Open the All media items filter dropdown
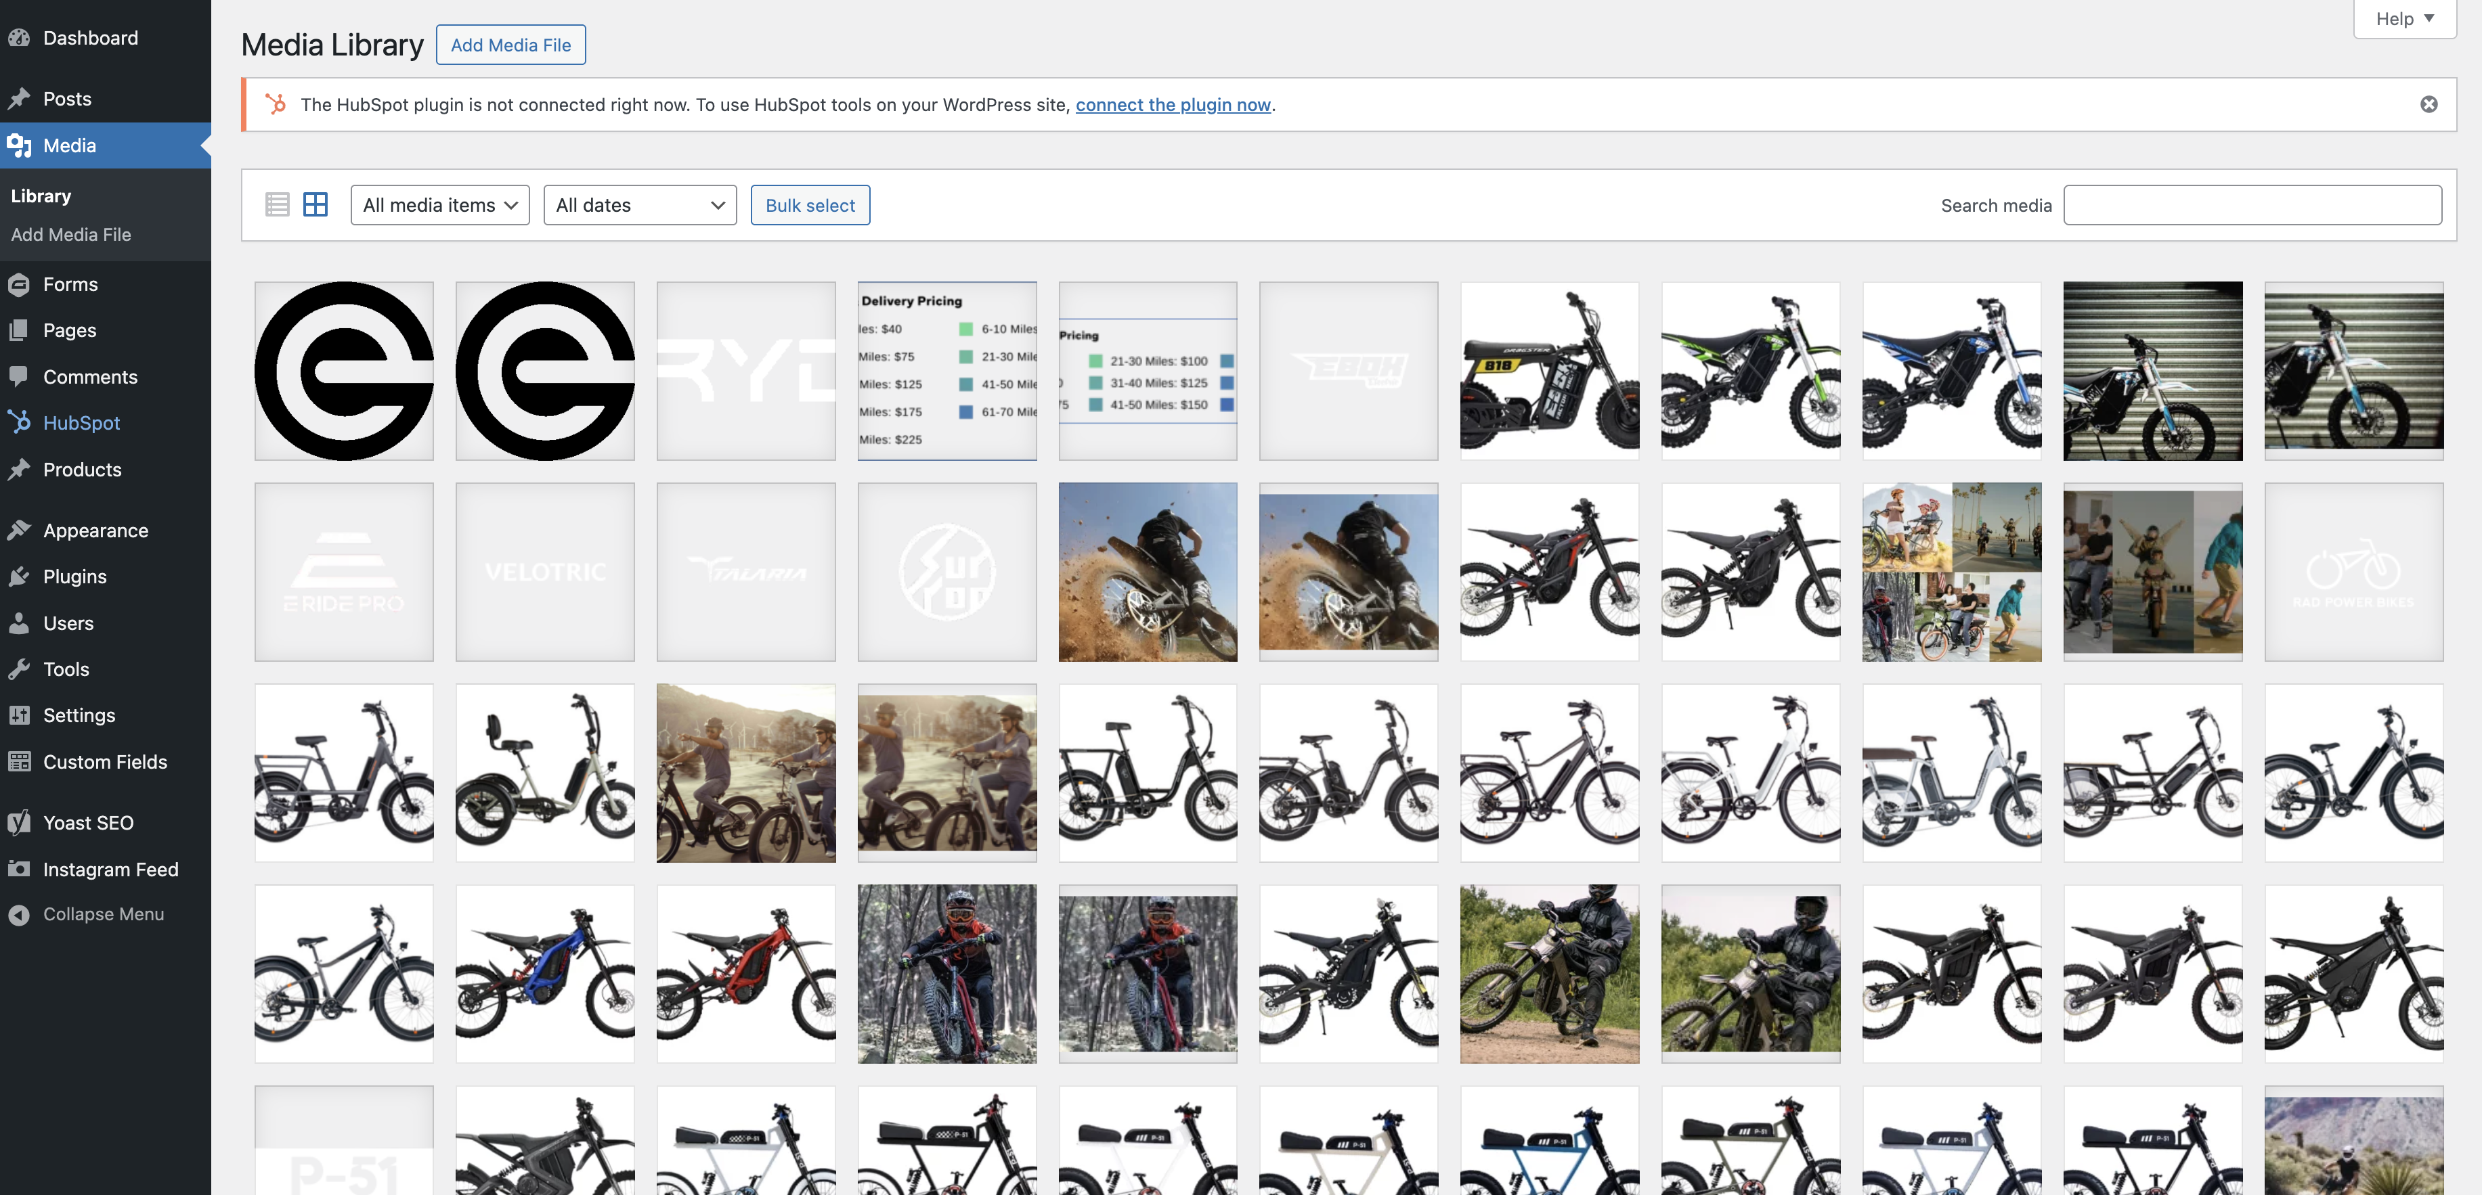Viewport: 2482px width, 1195px height. point(439,204)
